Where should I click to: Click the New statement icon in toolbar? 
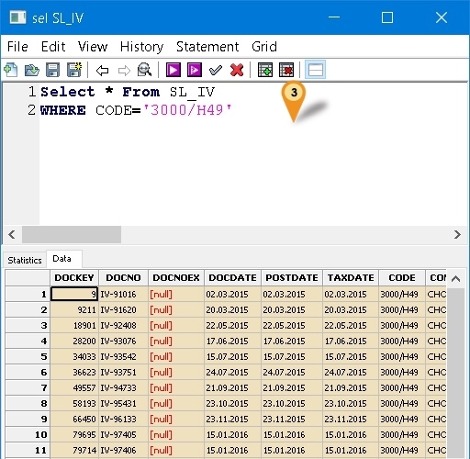click(11, 70)
